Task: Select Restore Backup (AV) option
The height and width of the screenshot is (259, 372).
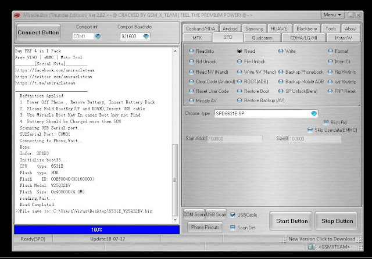Action: 261,100
